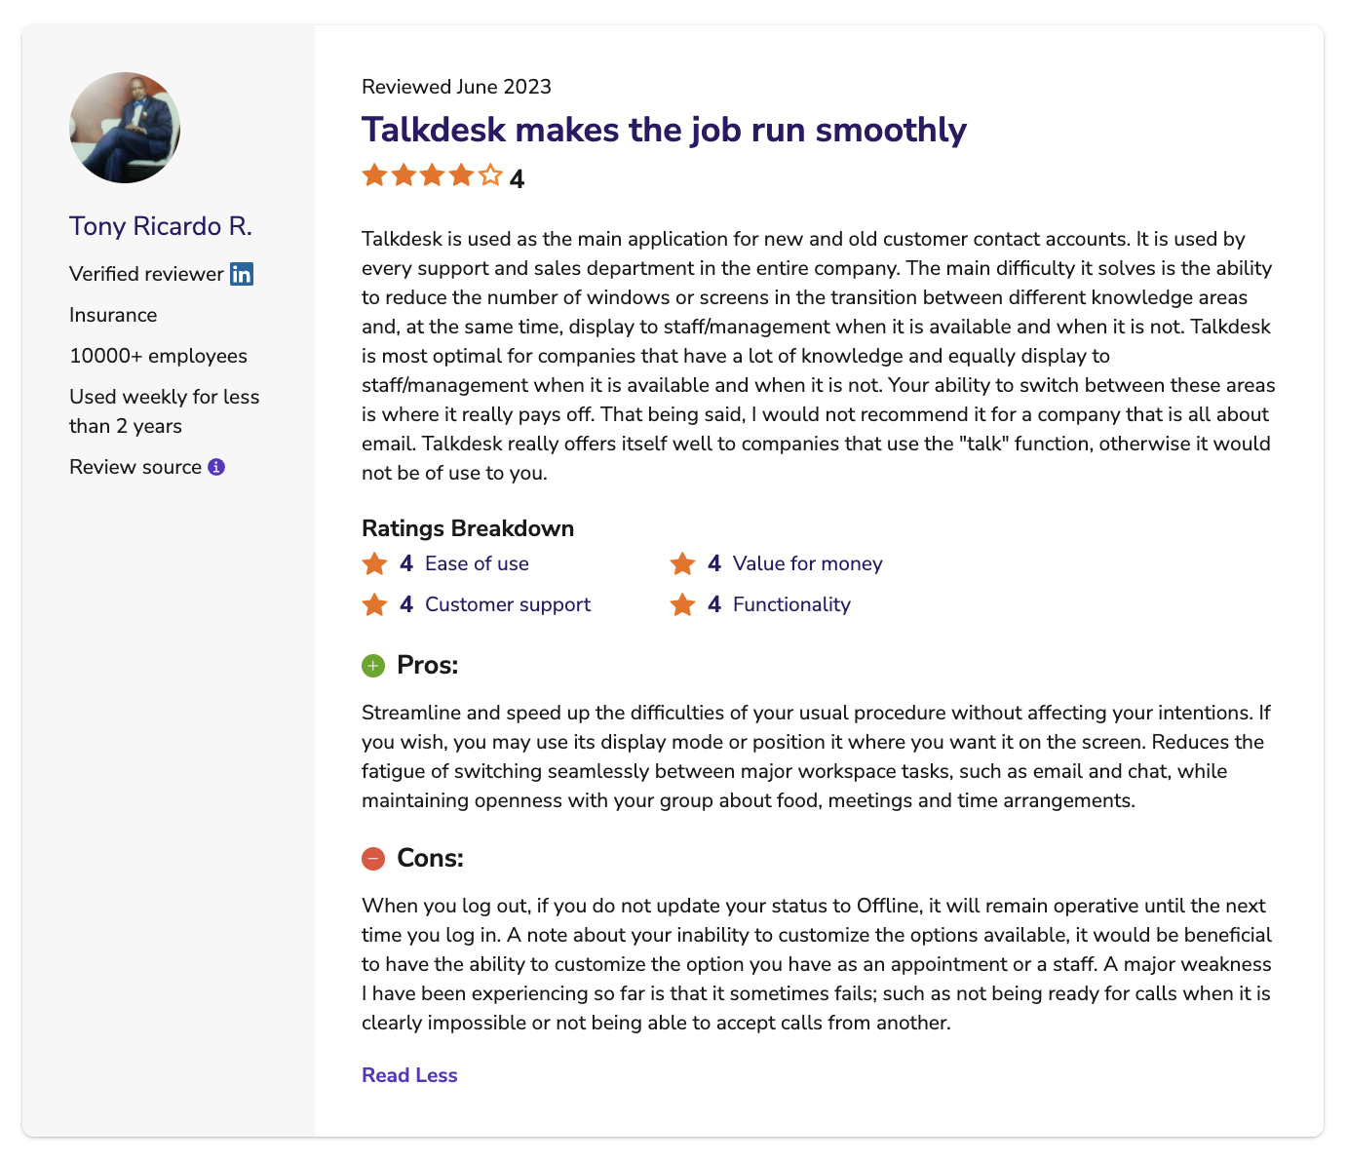Open Tony Ricardo R. reviewer profile name
The width and height of the screenshot is (1347, 1162).
coord(161,226)
